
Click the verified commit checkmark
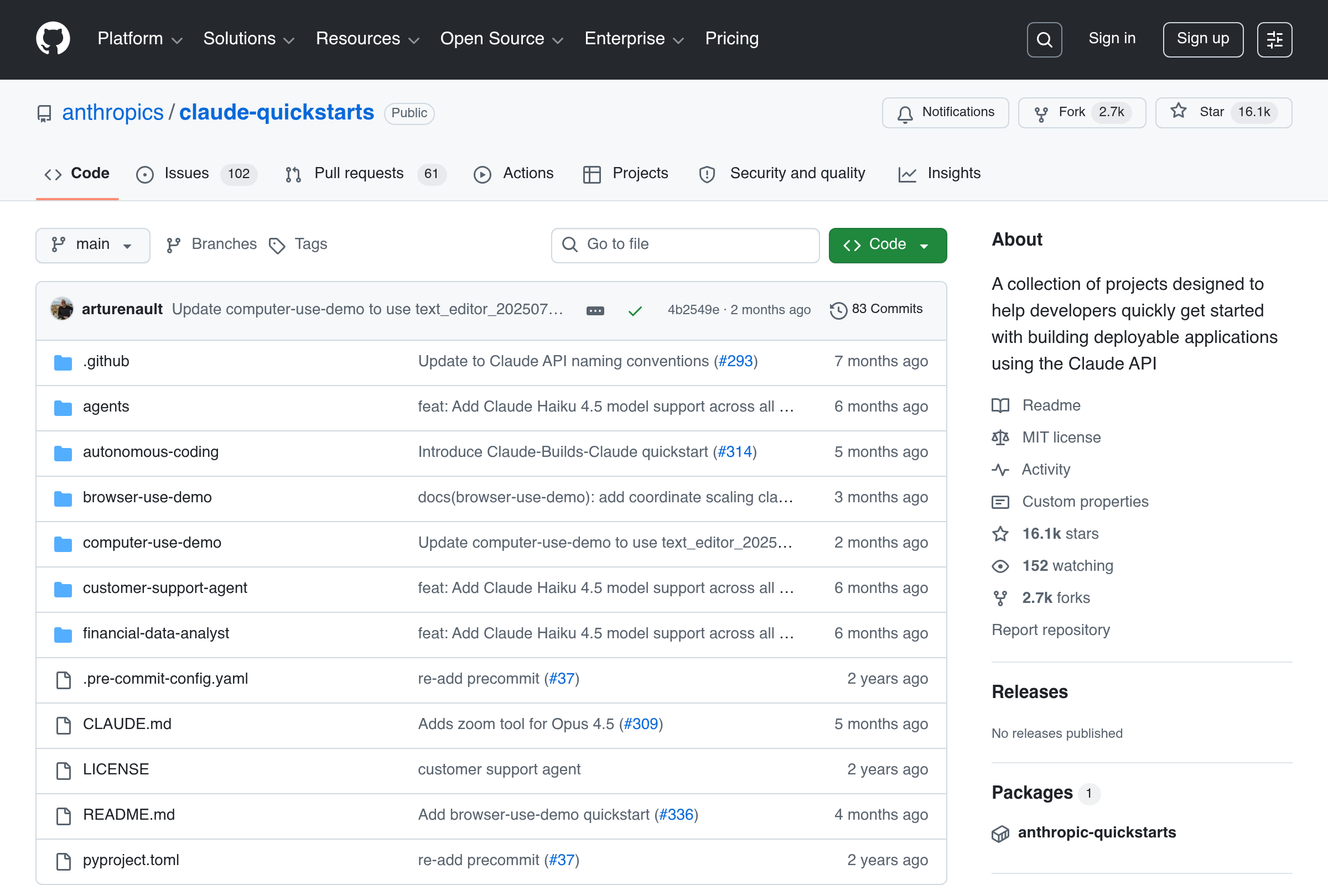tap(635, 310)
